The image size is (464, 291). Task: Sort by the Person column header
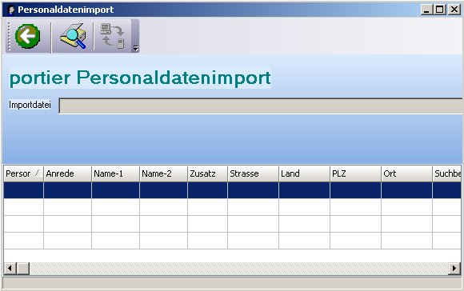23,173
